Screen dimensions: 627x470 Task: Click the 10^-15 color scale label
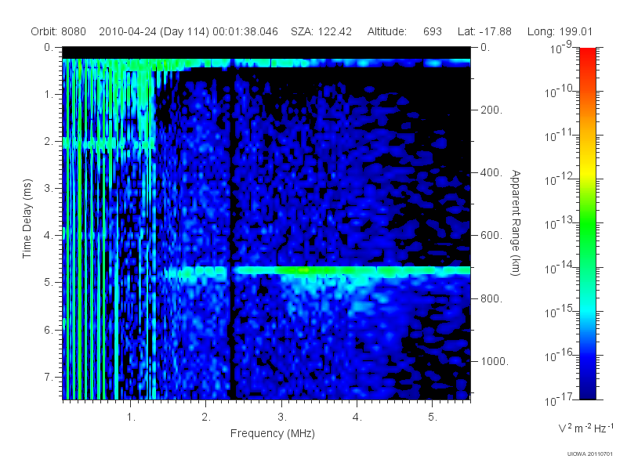559,311
